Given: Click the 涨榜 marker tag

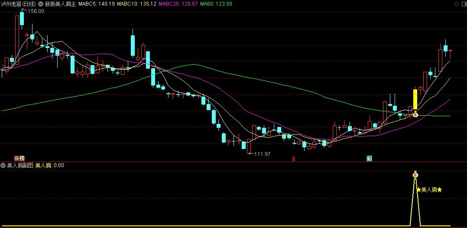Looking at the screenshot, I should point(19,158).
